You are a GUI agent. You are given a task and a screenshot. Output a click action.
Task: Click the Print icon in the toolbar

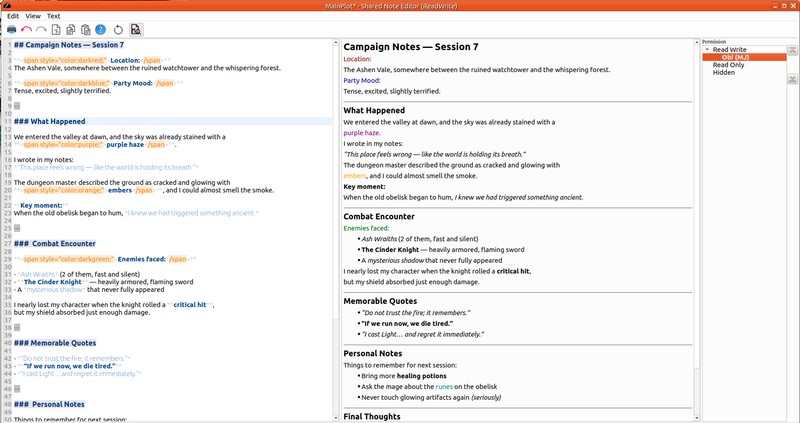point(12,30)
